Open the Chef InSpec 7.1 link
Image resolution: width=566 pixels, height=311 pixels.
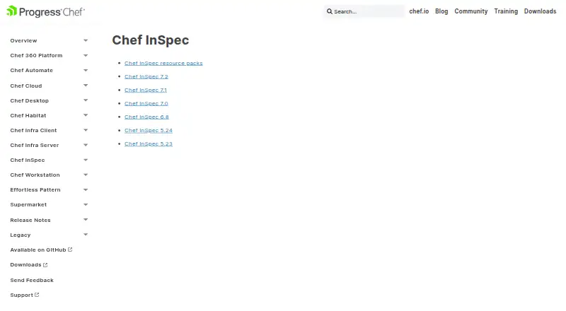146,90
